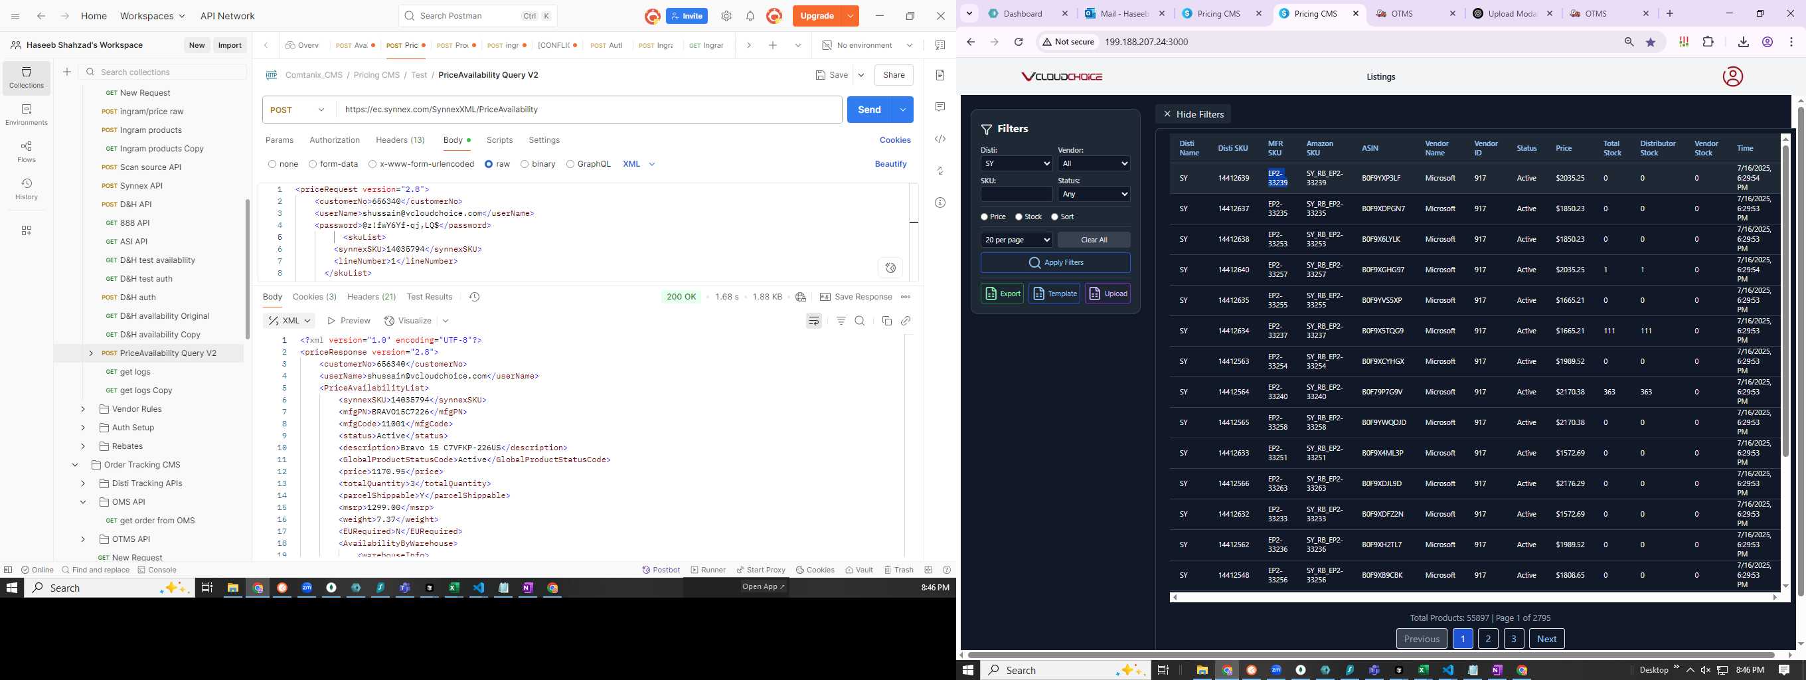Open Postman settings gear icon
The width and height of the screenshot is (1806, 680).
(726, 15)
